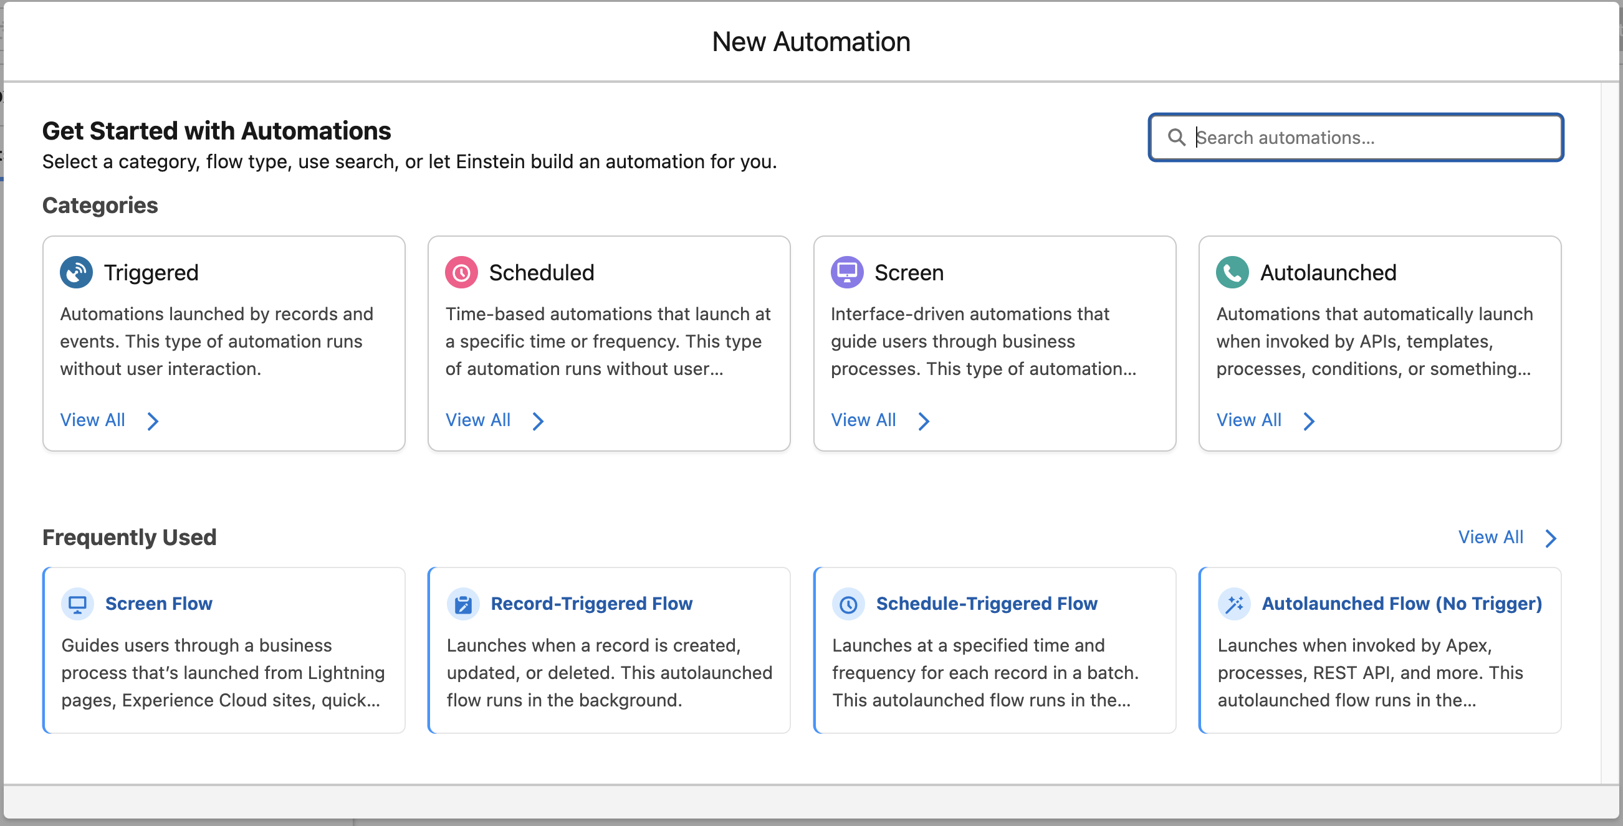
Task: Open View All under Scheduled category
Action: coord(477,420)
